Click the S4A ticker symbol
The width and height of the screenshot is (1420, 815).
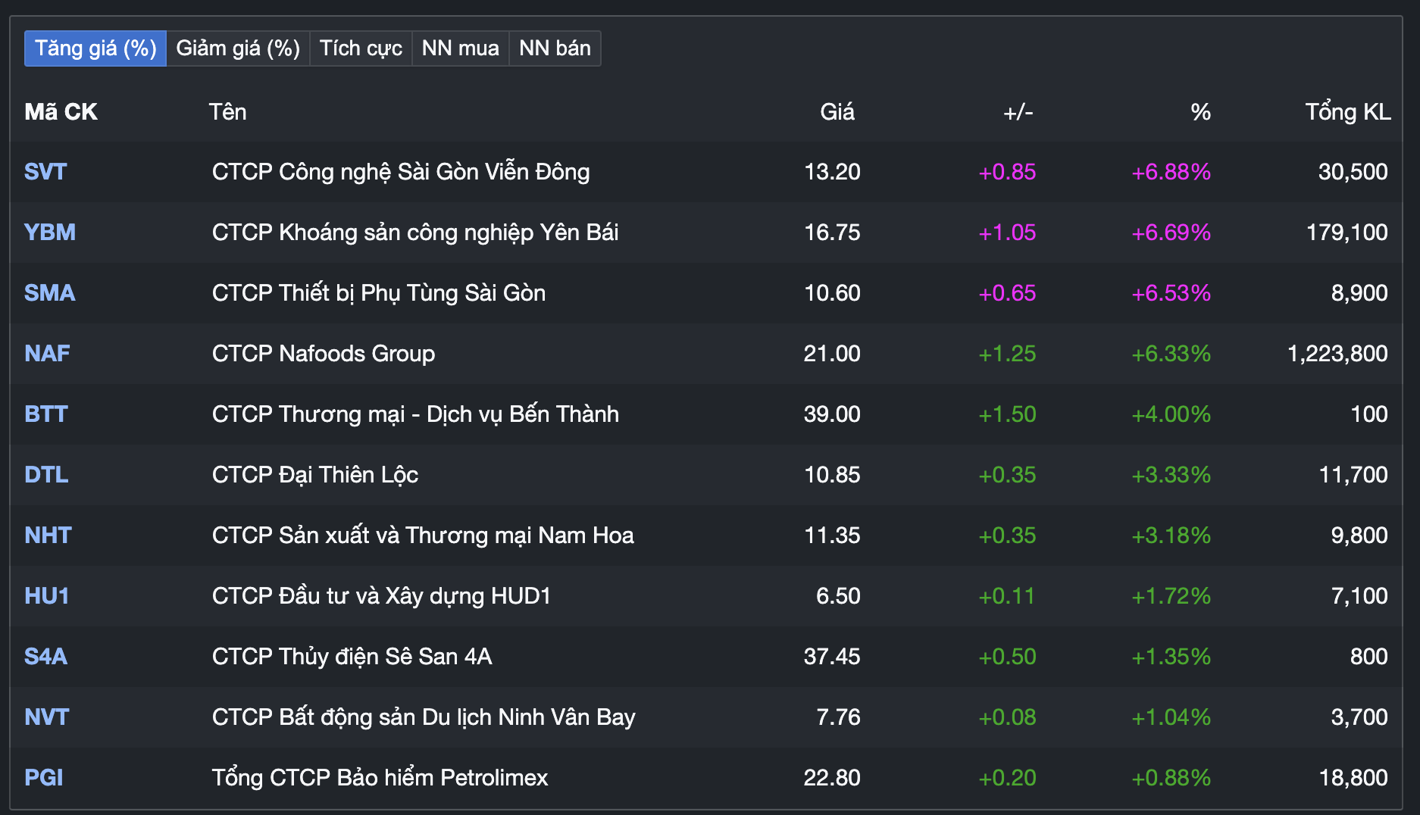pyautogui.click(x=45, y=657)
